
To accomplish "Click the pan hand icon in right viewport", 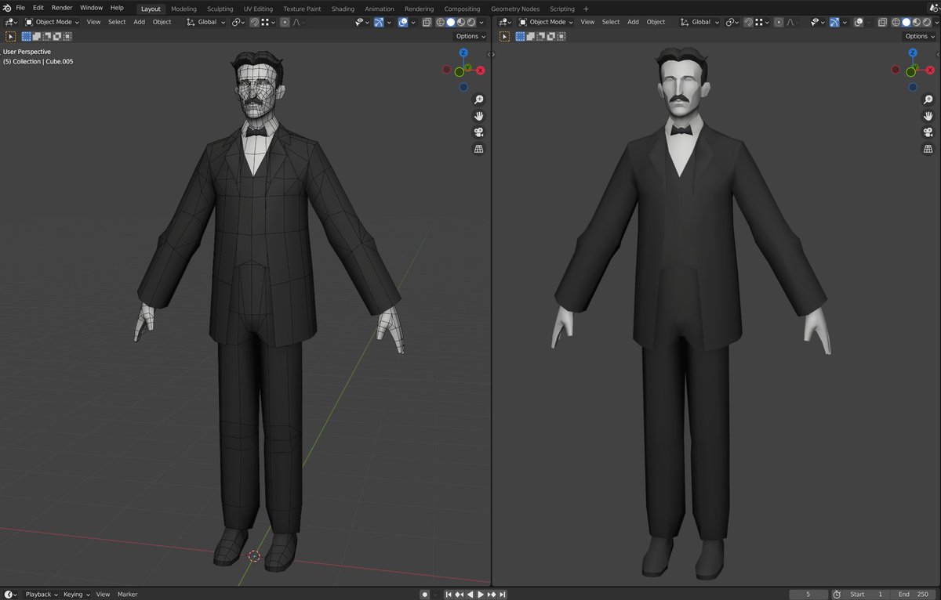I will tap(928, 116).
